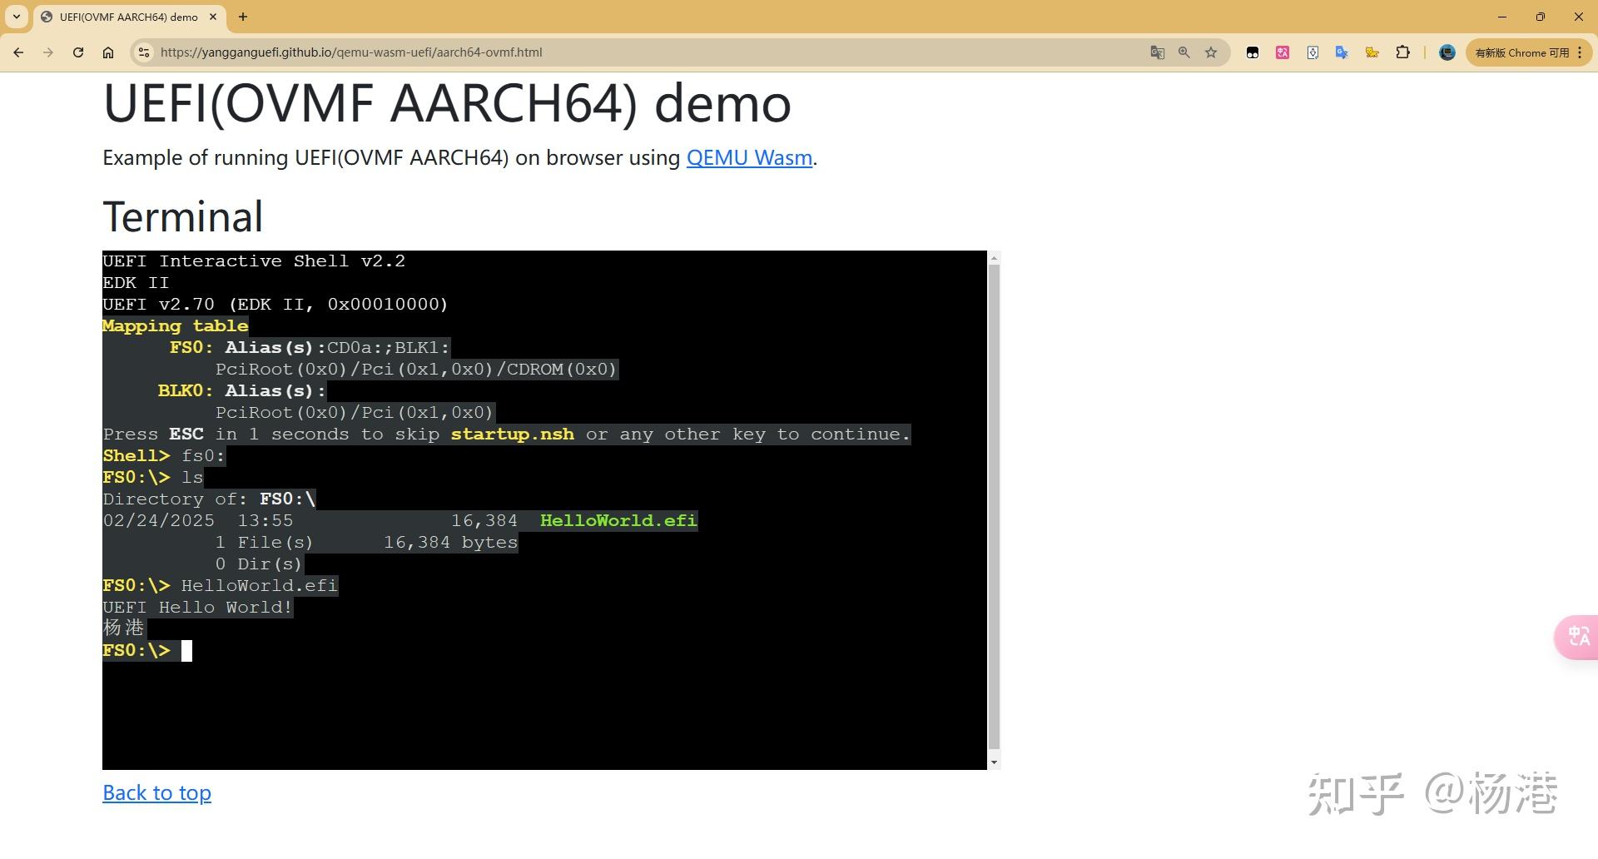This screenshot has width=1598, height=859.
Task: Reload the page
Action: 78,52
